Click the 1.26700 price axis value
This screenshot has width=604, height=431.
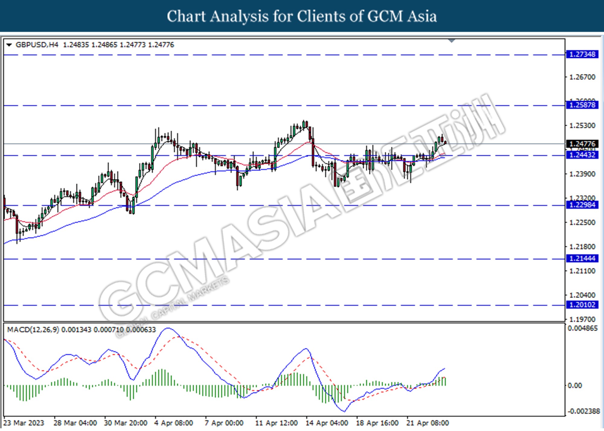click(582, 77)
